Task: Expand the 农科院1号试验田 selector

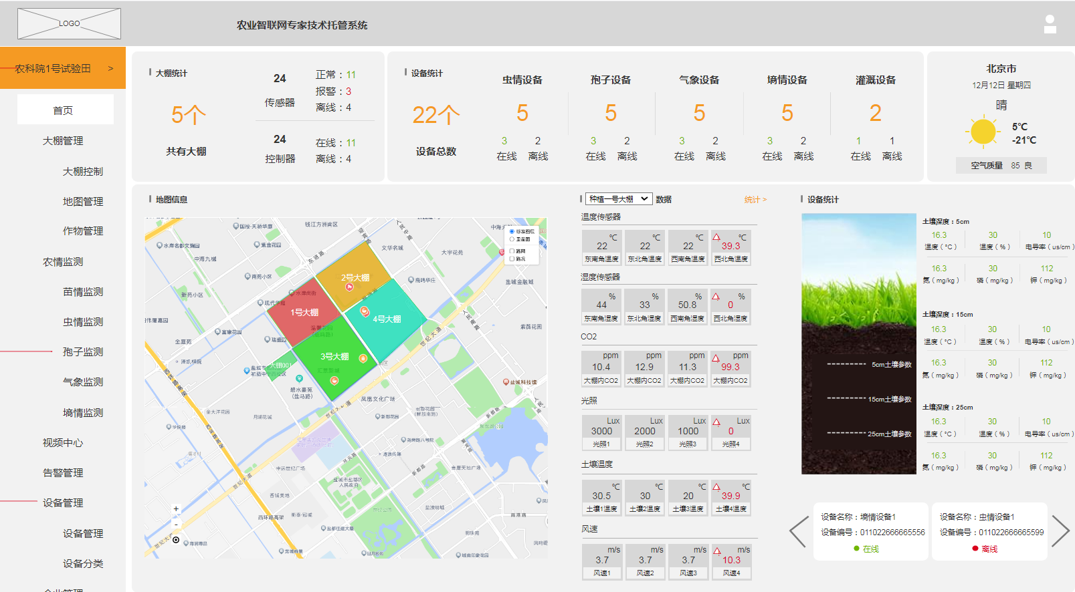Action: click(x=63, y=68)
